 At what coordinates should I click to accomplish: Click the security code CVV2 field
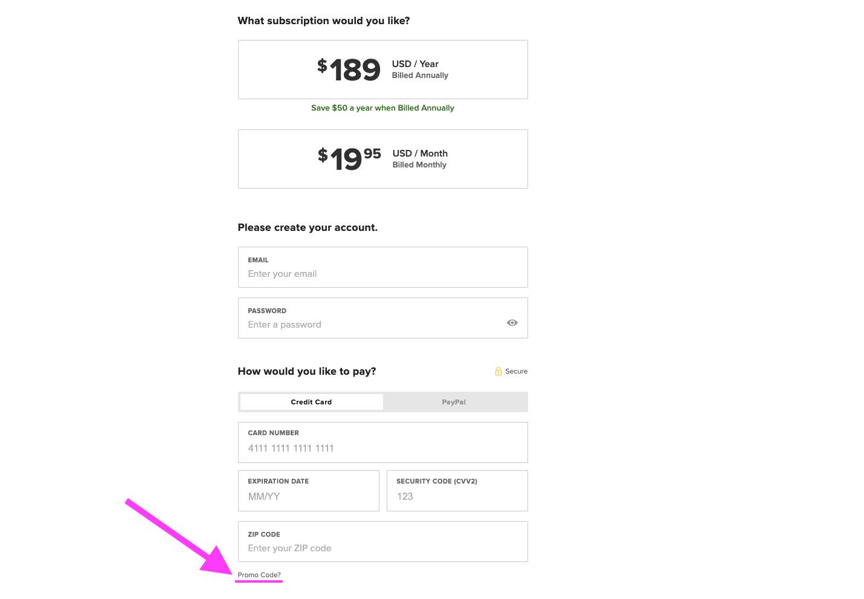coord(457,496)
